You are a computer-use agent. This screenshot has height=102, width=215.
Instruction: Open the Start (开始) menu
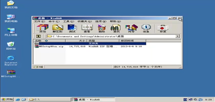point(7,99)
